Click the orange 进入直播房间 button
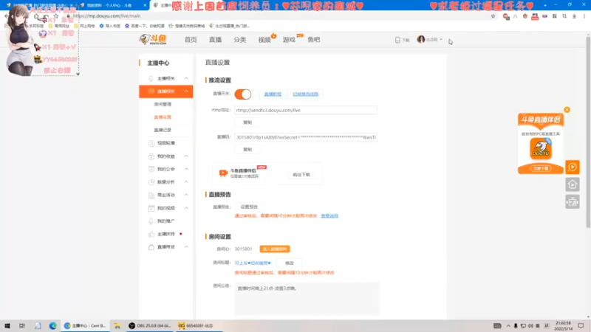This screenshot has width=591, height=332. (275, 249)
